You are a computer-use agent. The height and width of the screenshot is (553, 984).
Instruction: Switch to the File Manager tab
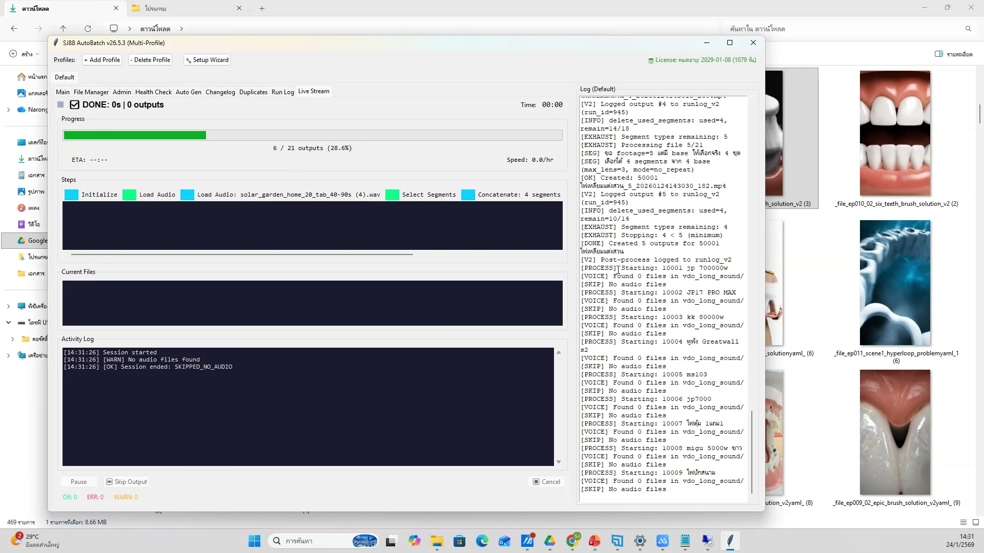91,92
